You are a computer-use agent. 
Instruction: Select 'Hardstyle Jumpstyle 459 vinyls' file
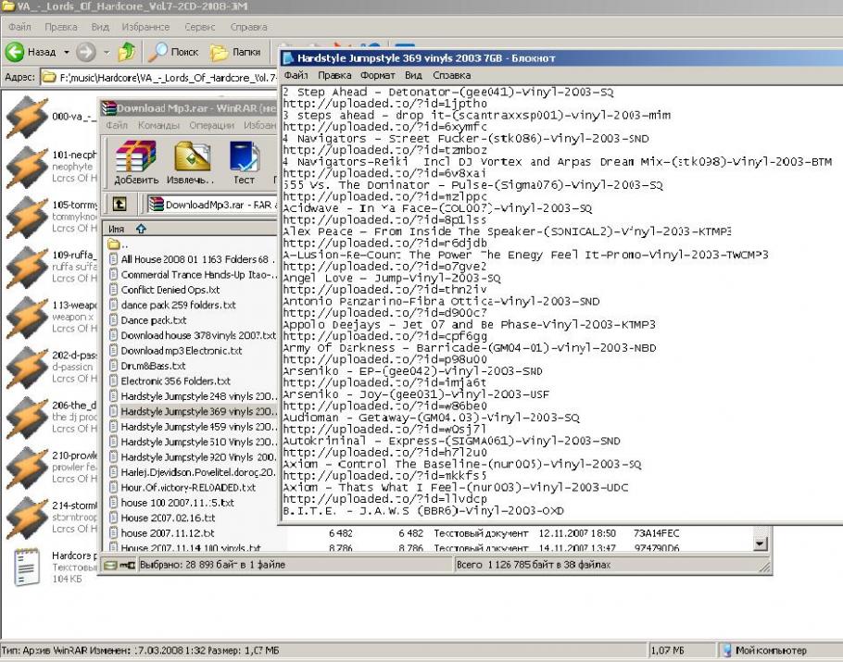click(193, 427)
